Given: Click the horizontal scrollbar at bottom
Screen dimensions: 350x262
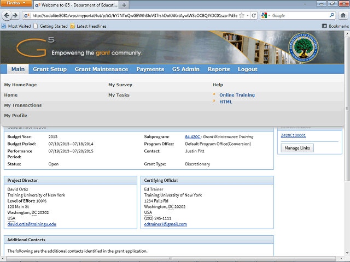Looking at the screenshot, I should click(x=171, y=259).
